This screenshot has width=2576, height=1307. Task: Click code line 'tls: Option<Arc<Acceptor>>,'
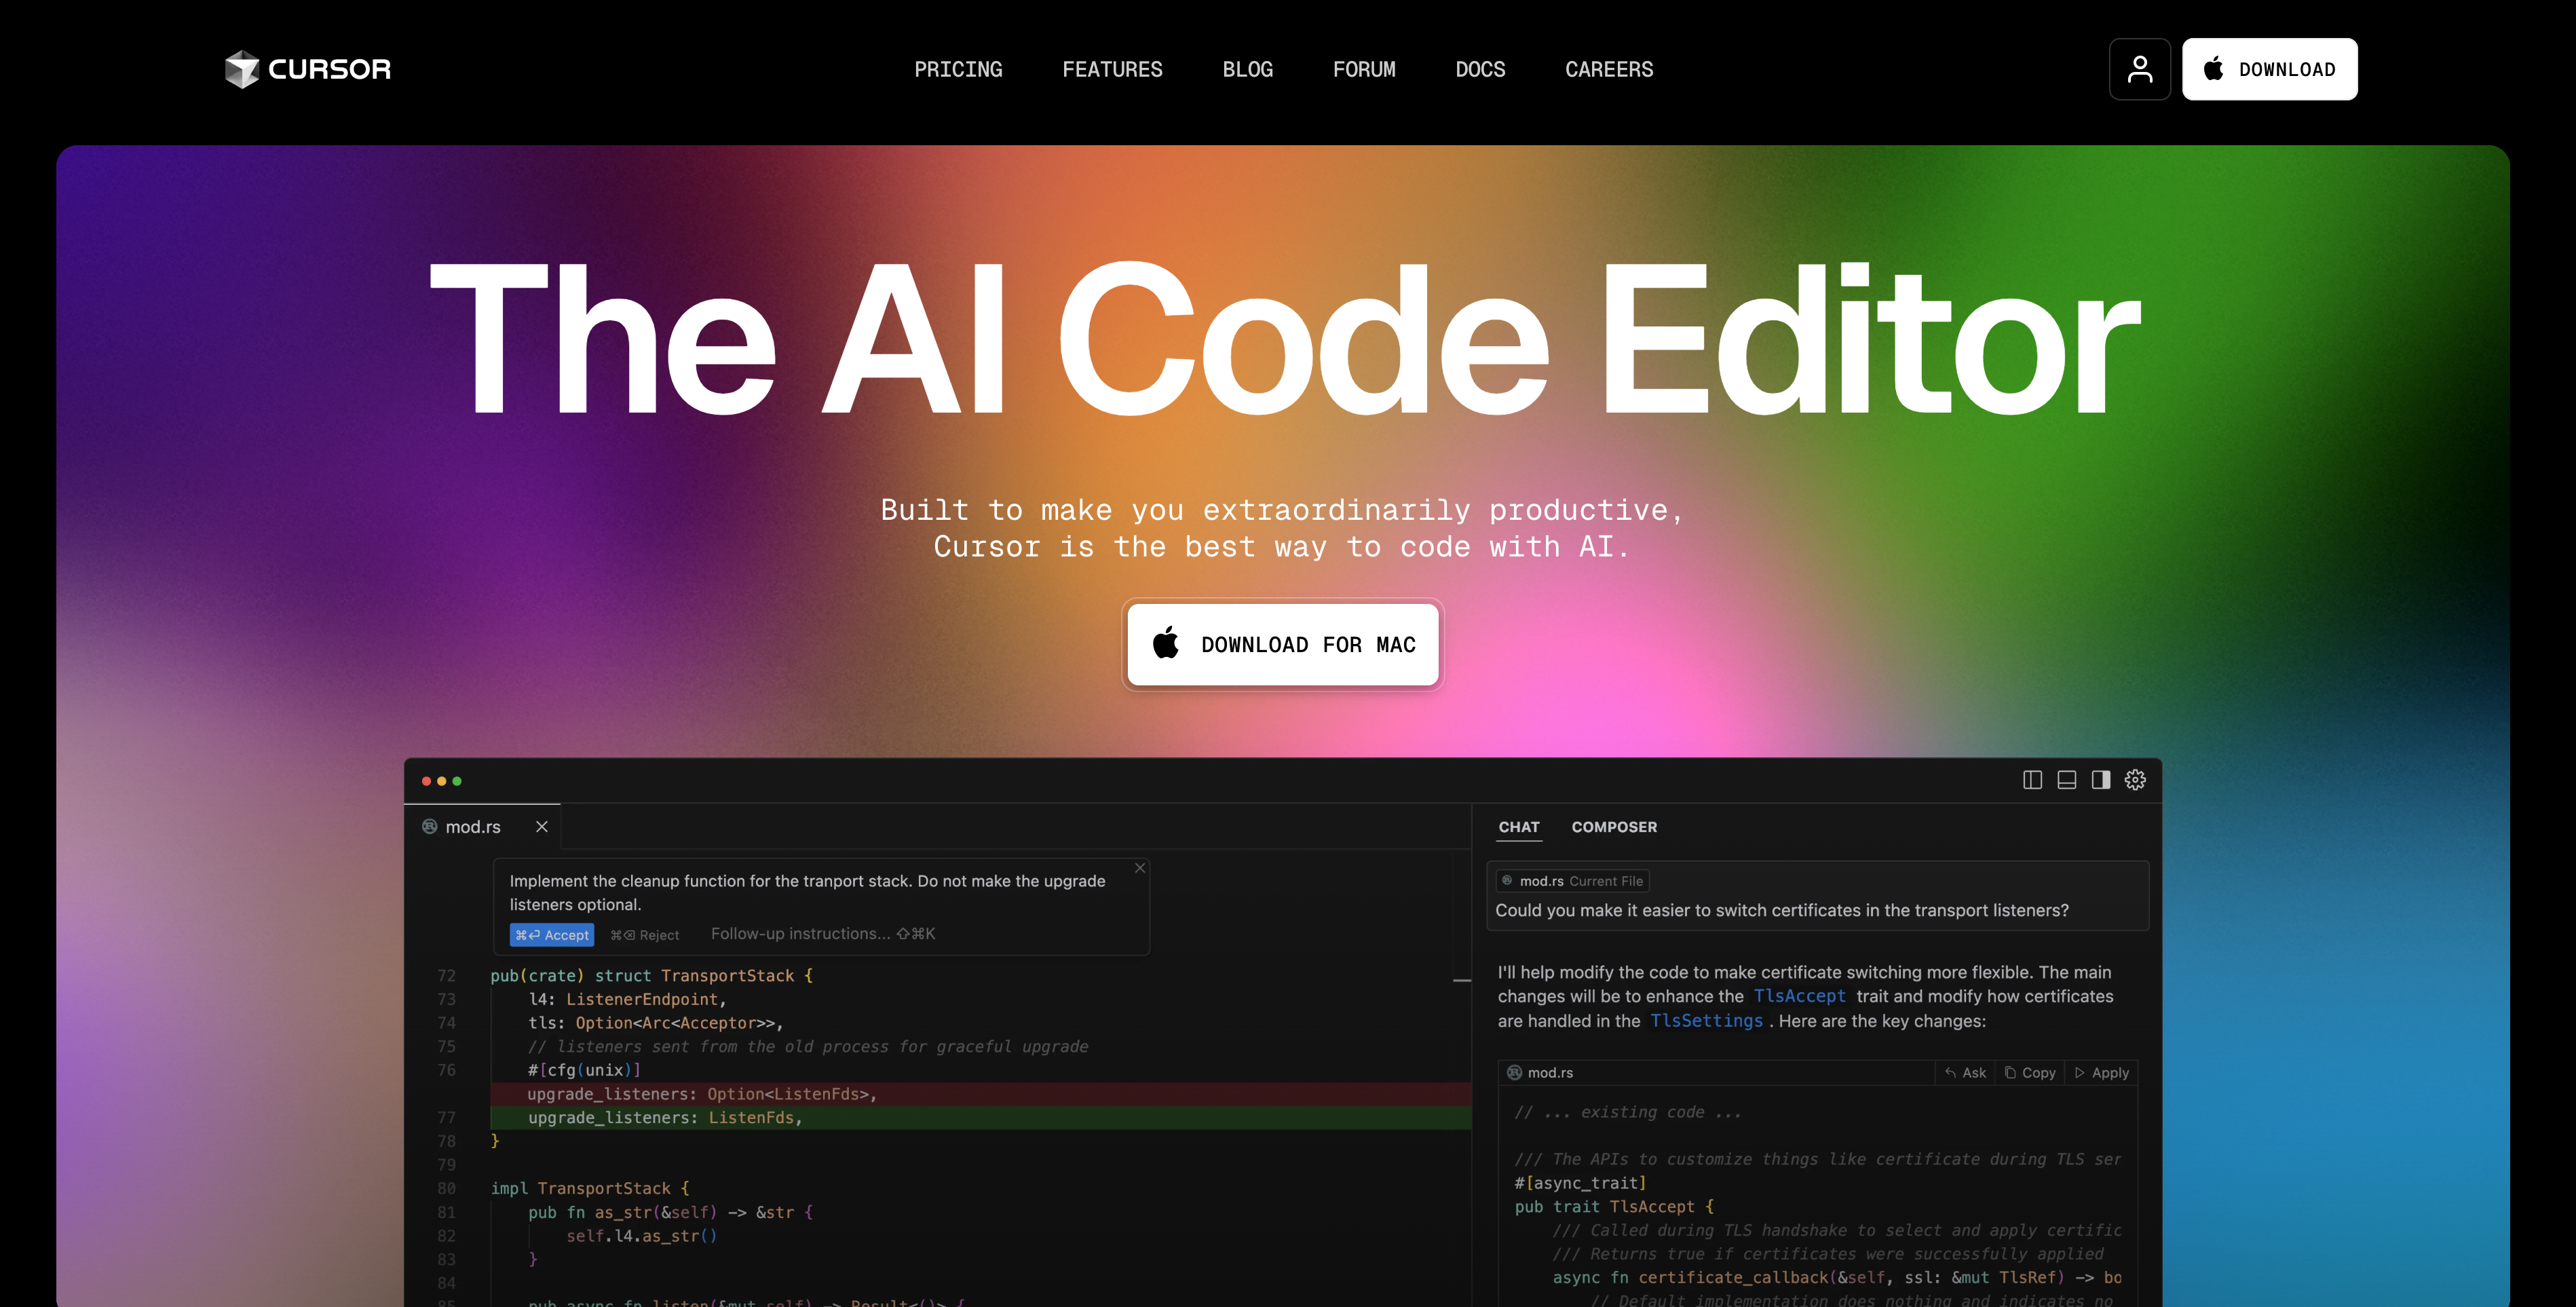[x=656, y=1023]
